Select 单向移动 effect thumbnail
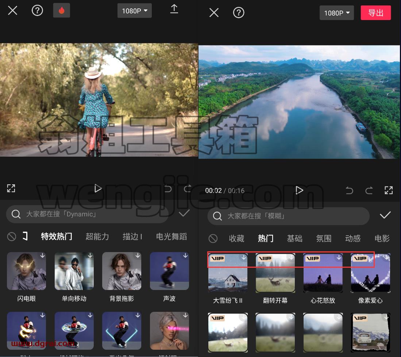The height and width of the screenshot is (357, 401). point(74,271)
